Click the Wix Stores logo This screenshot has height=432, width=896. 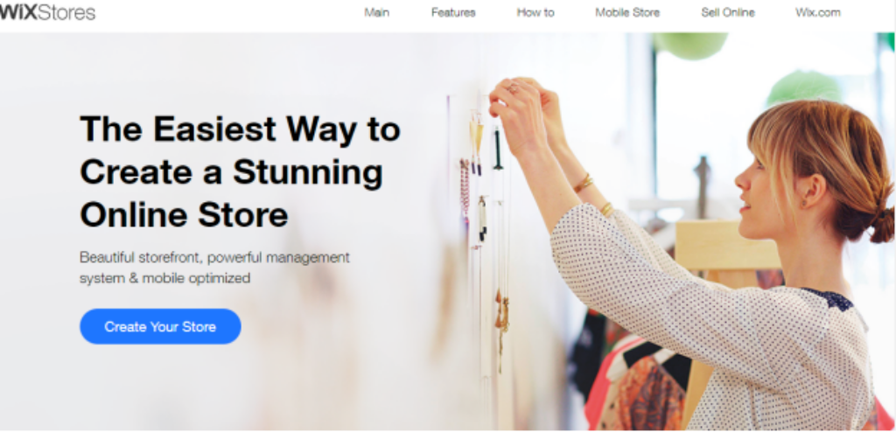tap(47, 12)
